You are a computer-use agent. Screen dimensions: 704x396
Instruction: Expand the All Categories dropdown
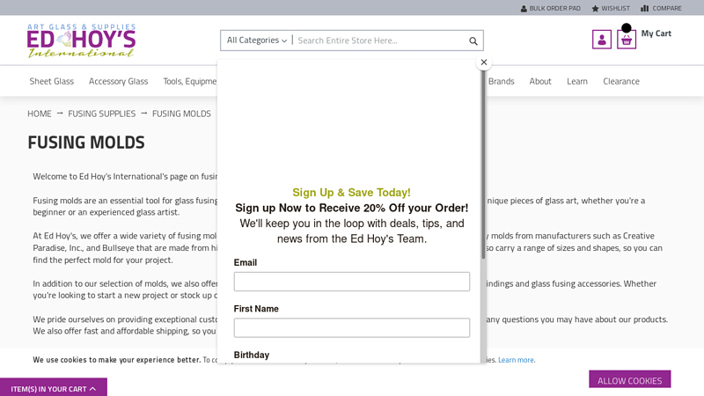pyautogui.click(x=256, y=40)
